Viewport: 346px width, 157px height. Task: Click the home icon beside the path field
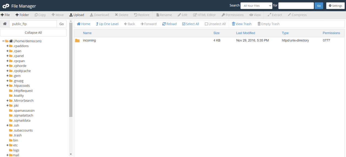coord(4,24)
